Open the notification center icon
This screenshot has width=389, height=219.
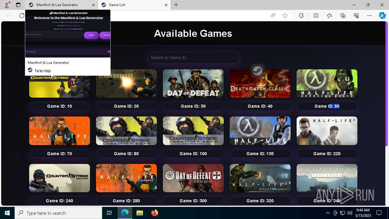pyautogui.click(x=379, y=213)
